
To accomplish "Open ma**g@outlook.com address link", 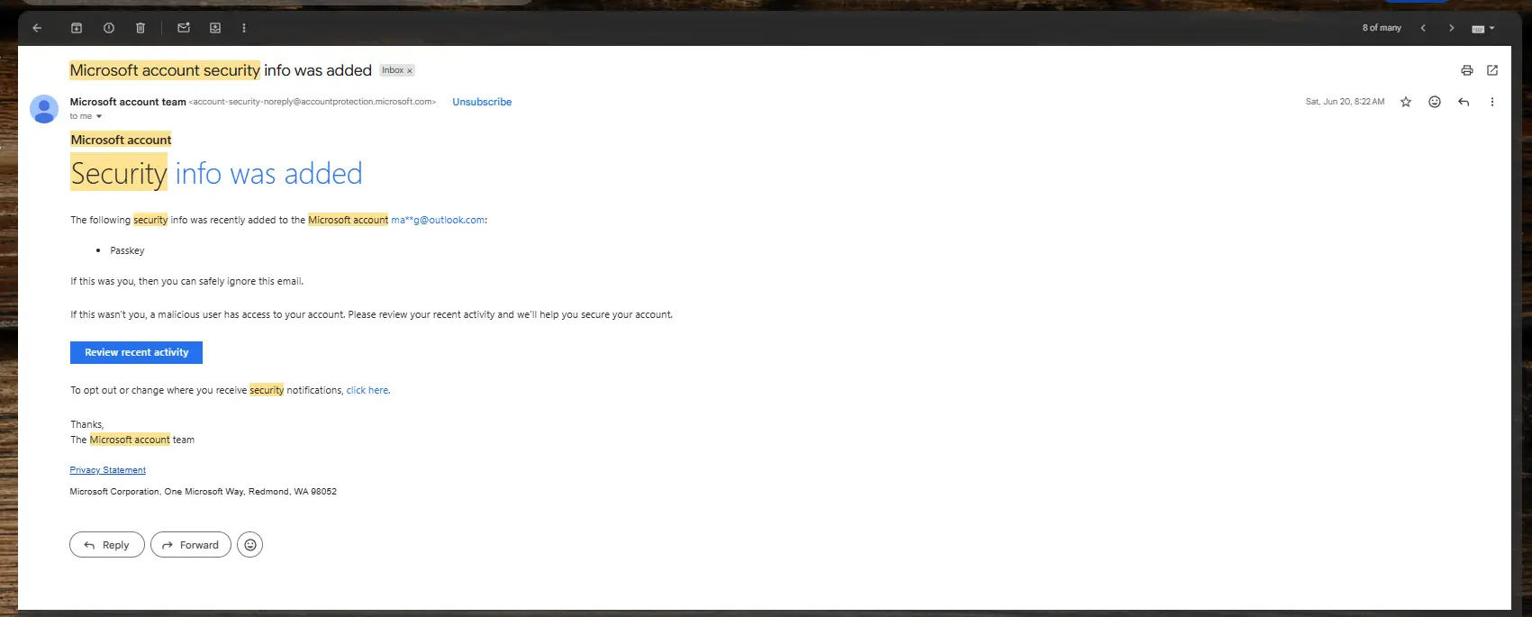I will point(438,220).
